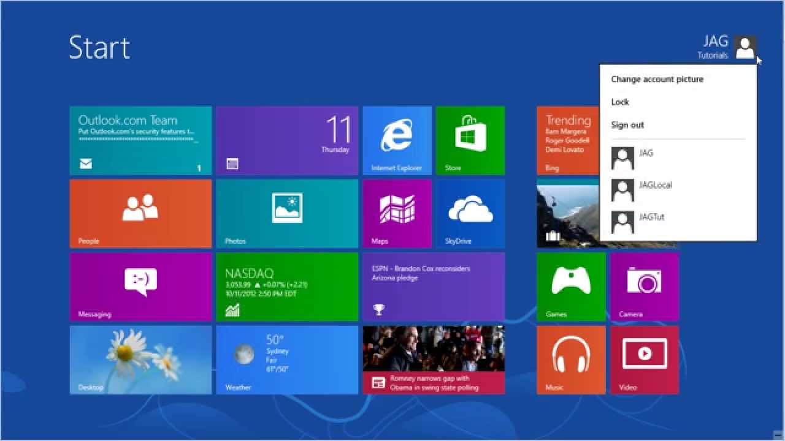
Task: Launch the Messaging tile
Action: click(x=140, y=287)
